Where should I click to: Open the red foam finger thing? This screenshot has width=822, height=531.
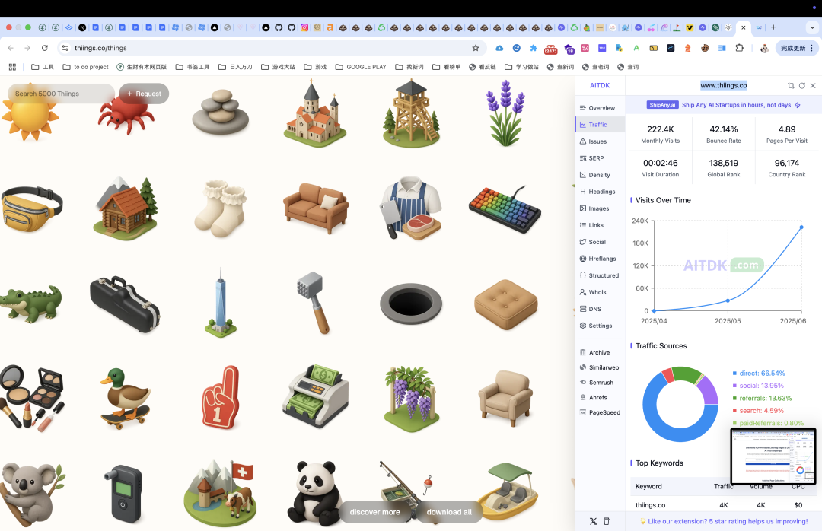pos(221,397)
